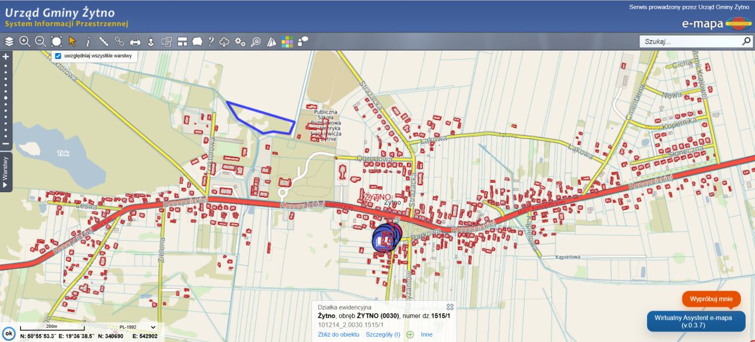This screenshot has height=342, width=755.
Task: Expand the Warstwy side panel
Action: [5, 172]
